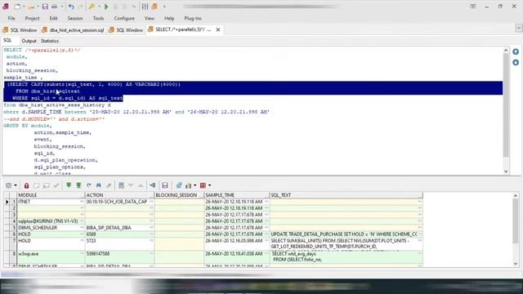
Task: Click the Print icon in top toolbar
Action: click(55, 7)
